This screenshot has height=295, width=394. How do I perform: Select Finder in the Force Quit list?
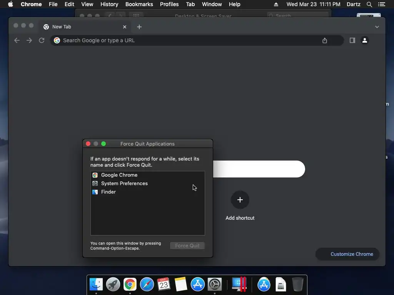(148, 192)
